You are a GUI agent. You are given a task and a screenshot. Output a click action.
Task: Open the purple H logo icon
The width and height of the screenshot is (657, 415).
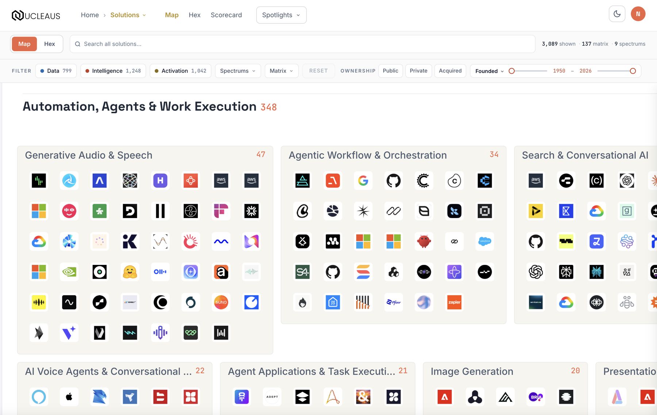click(160, 180)
